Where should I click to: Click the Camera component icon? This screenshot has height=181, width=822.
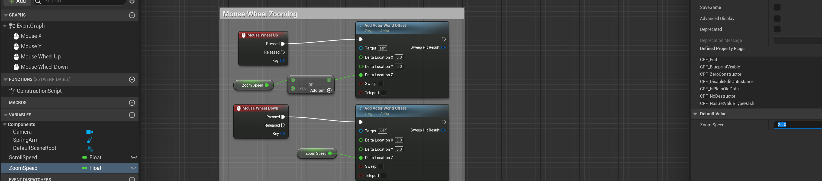[x=90, y=132]
